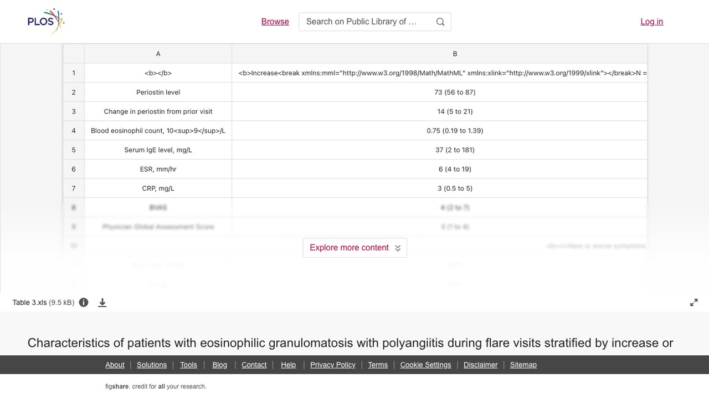Select the '73 (56 to 87)' cell
709x399 pixels.
[x=439, y=92]
